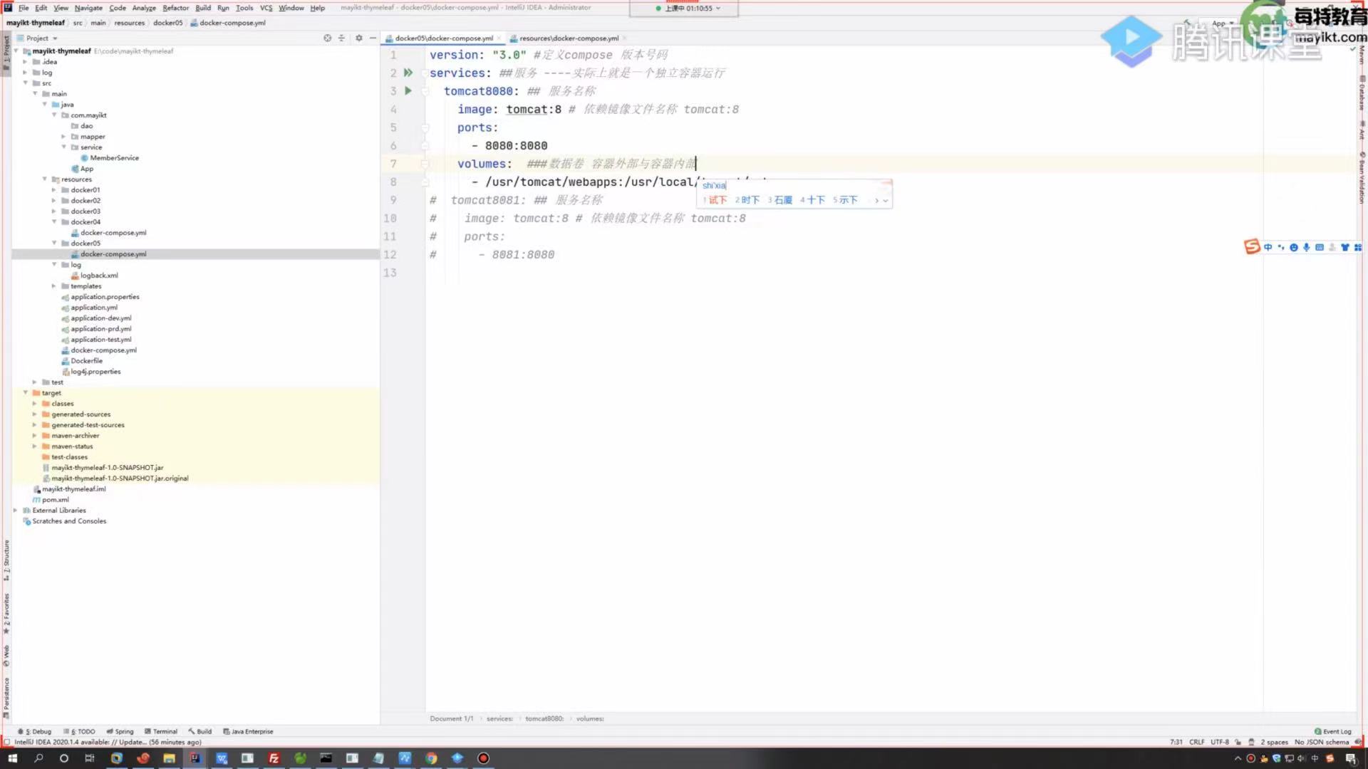
Task: Open Project panel settings gear
Action: (x=358, y=38)
